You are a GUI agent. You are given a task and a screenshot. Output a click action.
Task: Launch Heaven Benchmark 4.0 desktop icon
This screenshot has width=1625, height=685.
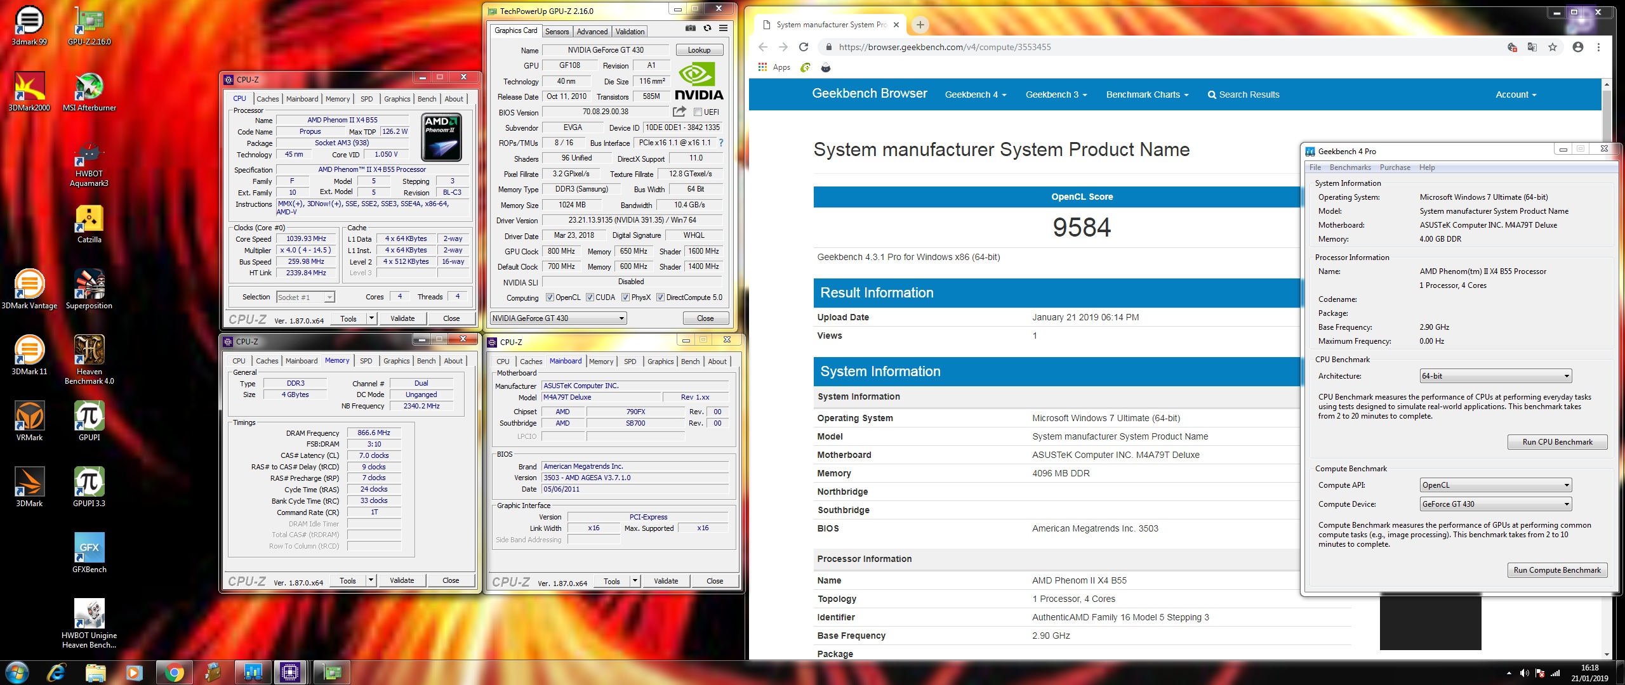point(90,359)
